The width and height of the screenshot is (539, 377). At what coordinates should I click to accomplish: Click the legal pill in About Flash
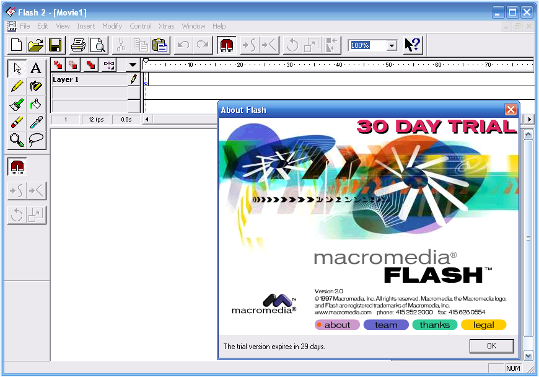(x=484, y=325)
